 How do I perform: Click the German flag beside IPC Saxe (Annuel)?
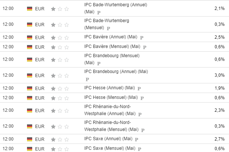pyautogui.click(x=30, y=139)
